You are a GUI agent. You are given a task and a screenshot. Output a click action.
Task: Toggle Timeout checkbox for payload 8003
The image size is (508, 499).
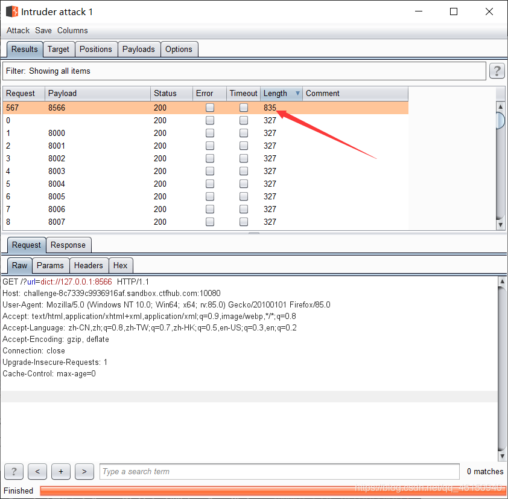[244, 171]
